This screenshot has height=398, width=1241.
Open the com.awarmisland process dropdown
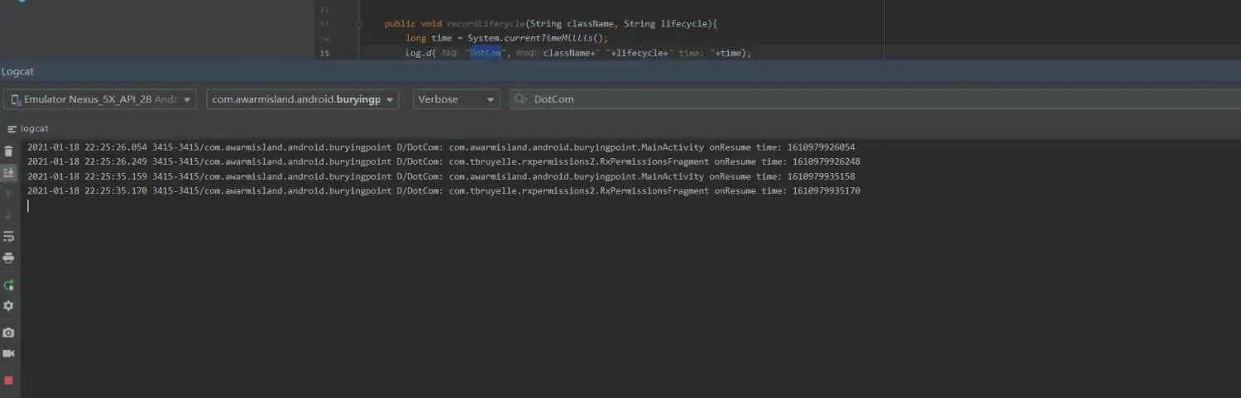tap(302, 99)
